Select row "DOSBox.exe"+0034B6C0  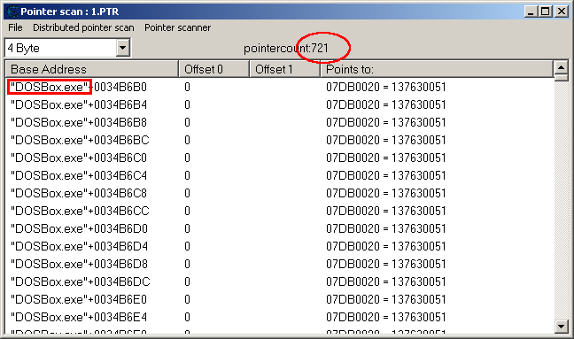pos(279,158)
